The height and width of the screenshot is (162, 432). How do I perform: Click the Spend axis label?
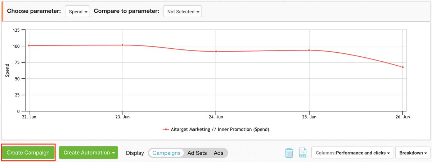click(x=7, y=70)
